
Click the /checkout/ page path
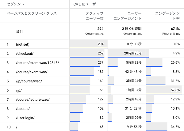[x=25, y=54]
